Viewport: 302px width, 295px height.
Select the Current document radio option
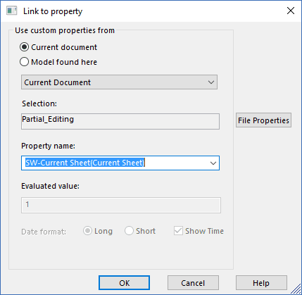pos(25,47)
